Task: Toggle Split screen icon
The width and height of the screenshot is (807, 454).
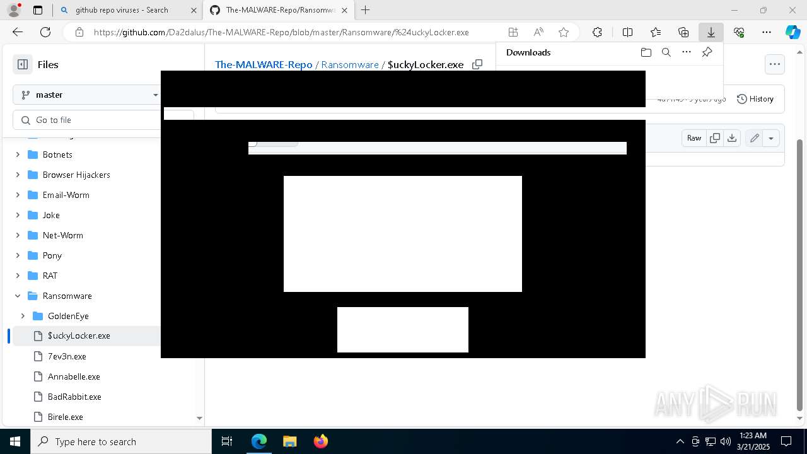Action: click(627, 32)
